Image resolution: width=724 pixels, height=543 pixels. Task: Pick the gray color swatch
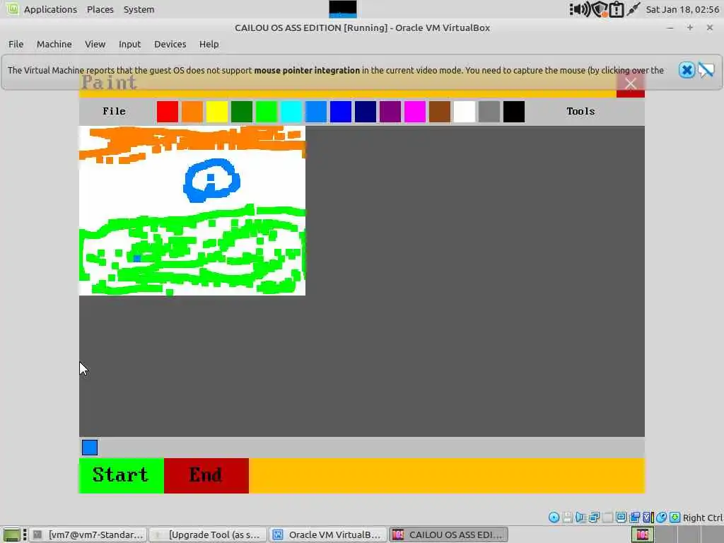tap(489, 112)
